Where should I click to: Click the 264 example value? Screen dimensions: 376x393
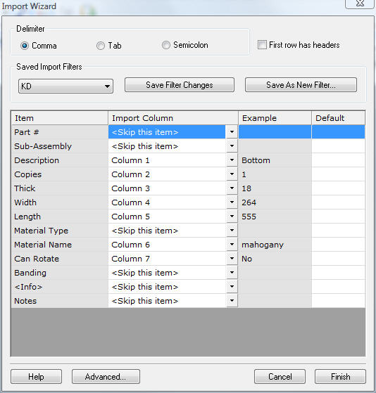click(275, 202)
